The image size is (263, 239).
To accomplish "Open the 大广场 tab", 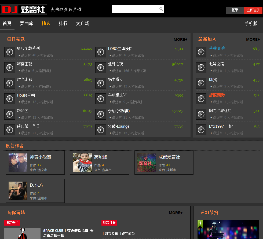I will click(83, 23).
